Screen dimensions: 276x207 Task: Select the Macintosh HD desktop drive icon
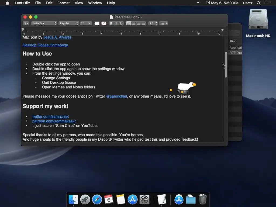tap(258, 19)
